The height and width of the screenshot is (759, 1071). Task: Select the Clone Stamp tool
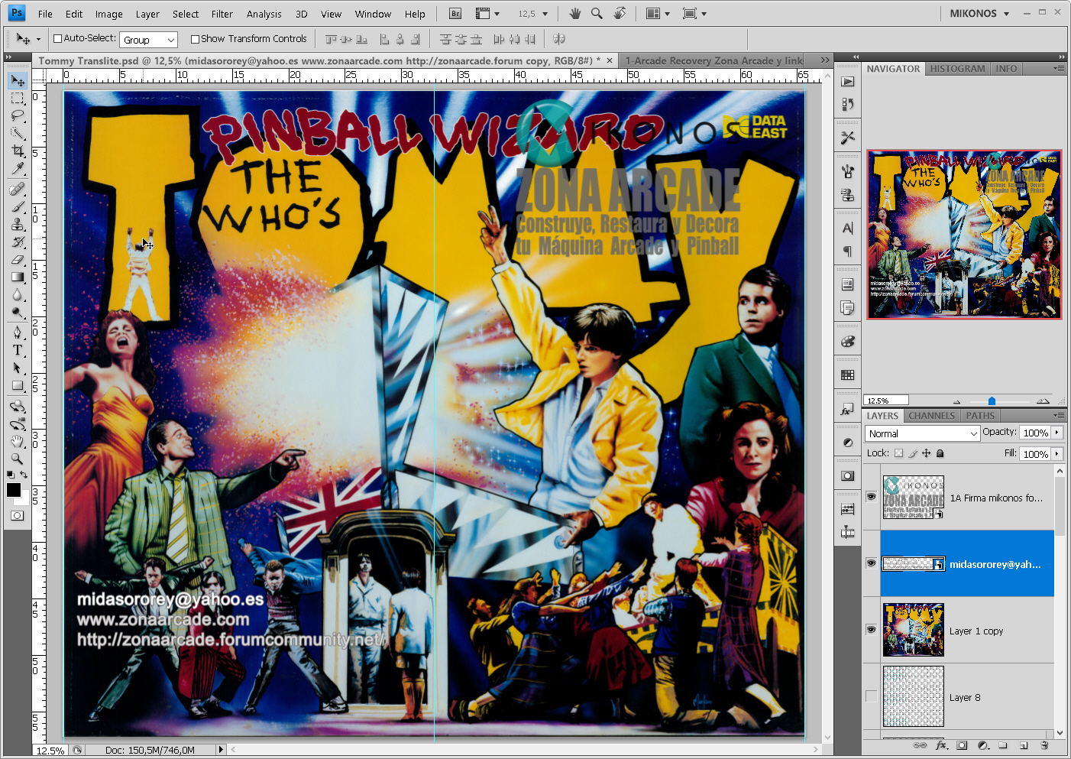18,225
